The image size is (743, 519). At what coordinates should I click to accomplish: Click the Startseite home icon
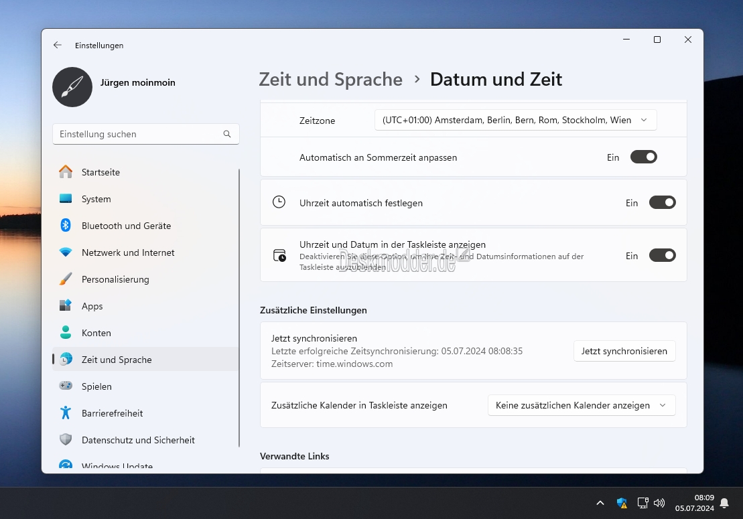point(66,172)
